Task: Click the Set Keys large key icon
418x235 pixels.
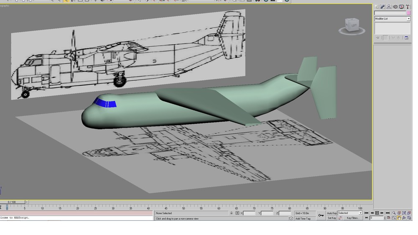Action: pyautogui.click(x=321, y=215)
